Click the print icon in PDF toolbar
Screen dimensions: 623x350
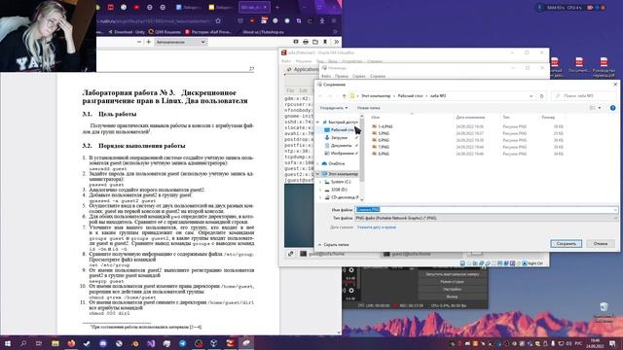(x=306, y=42)
